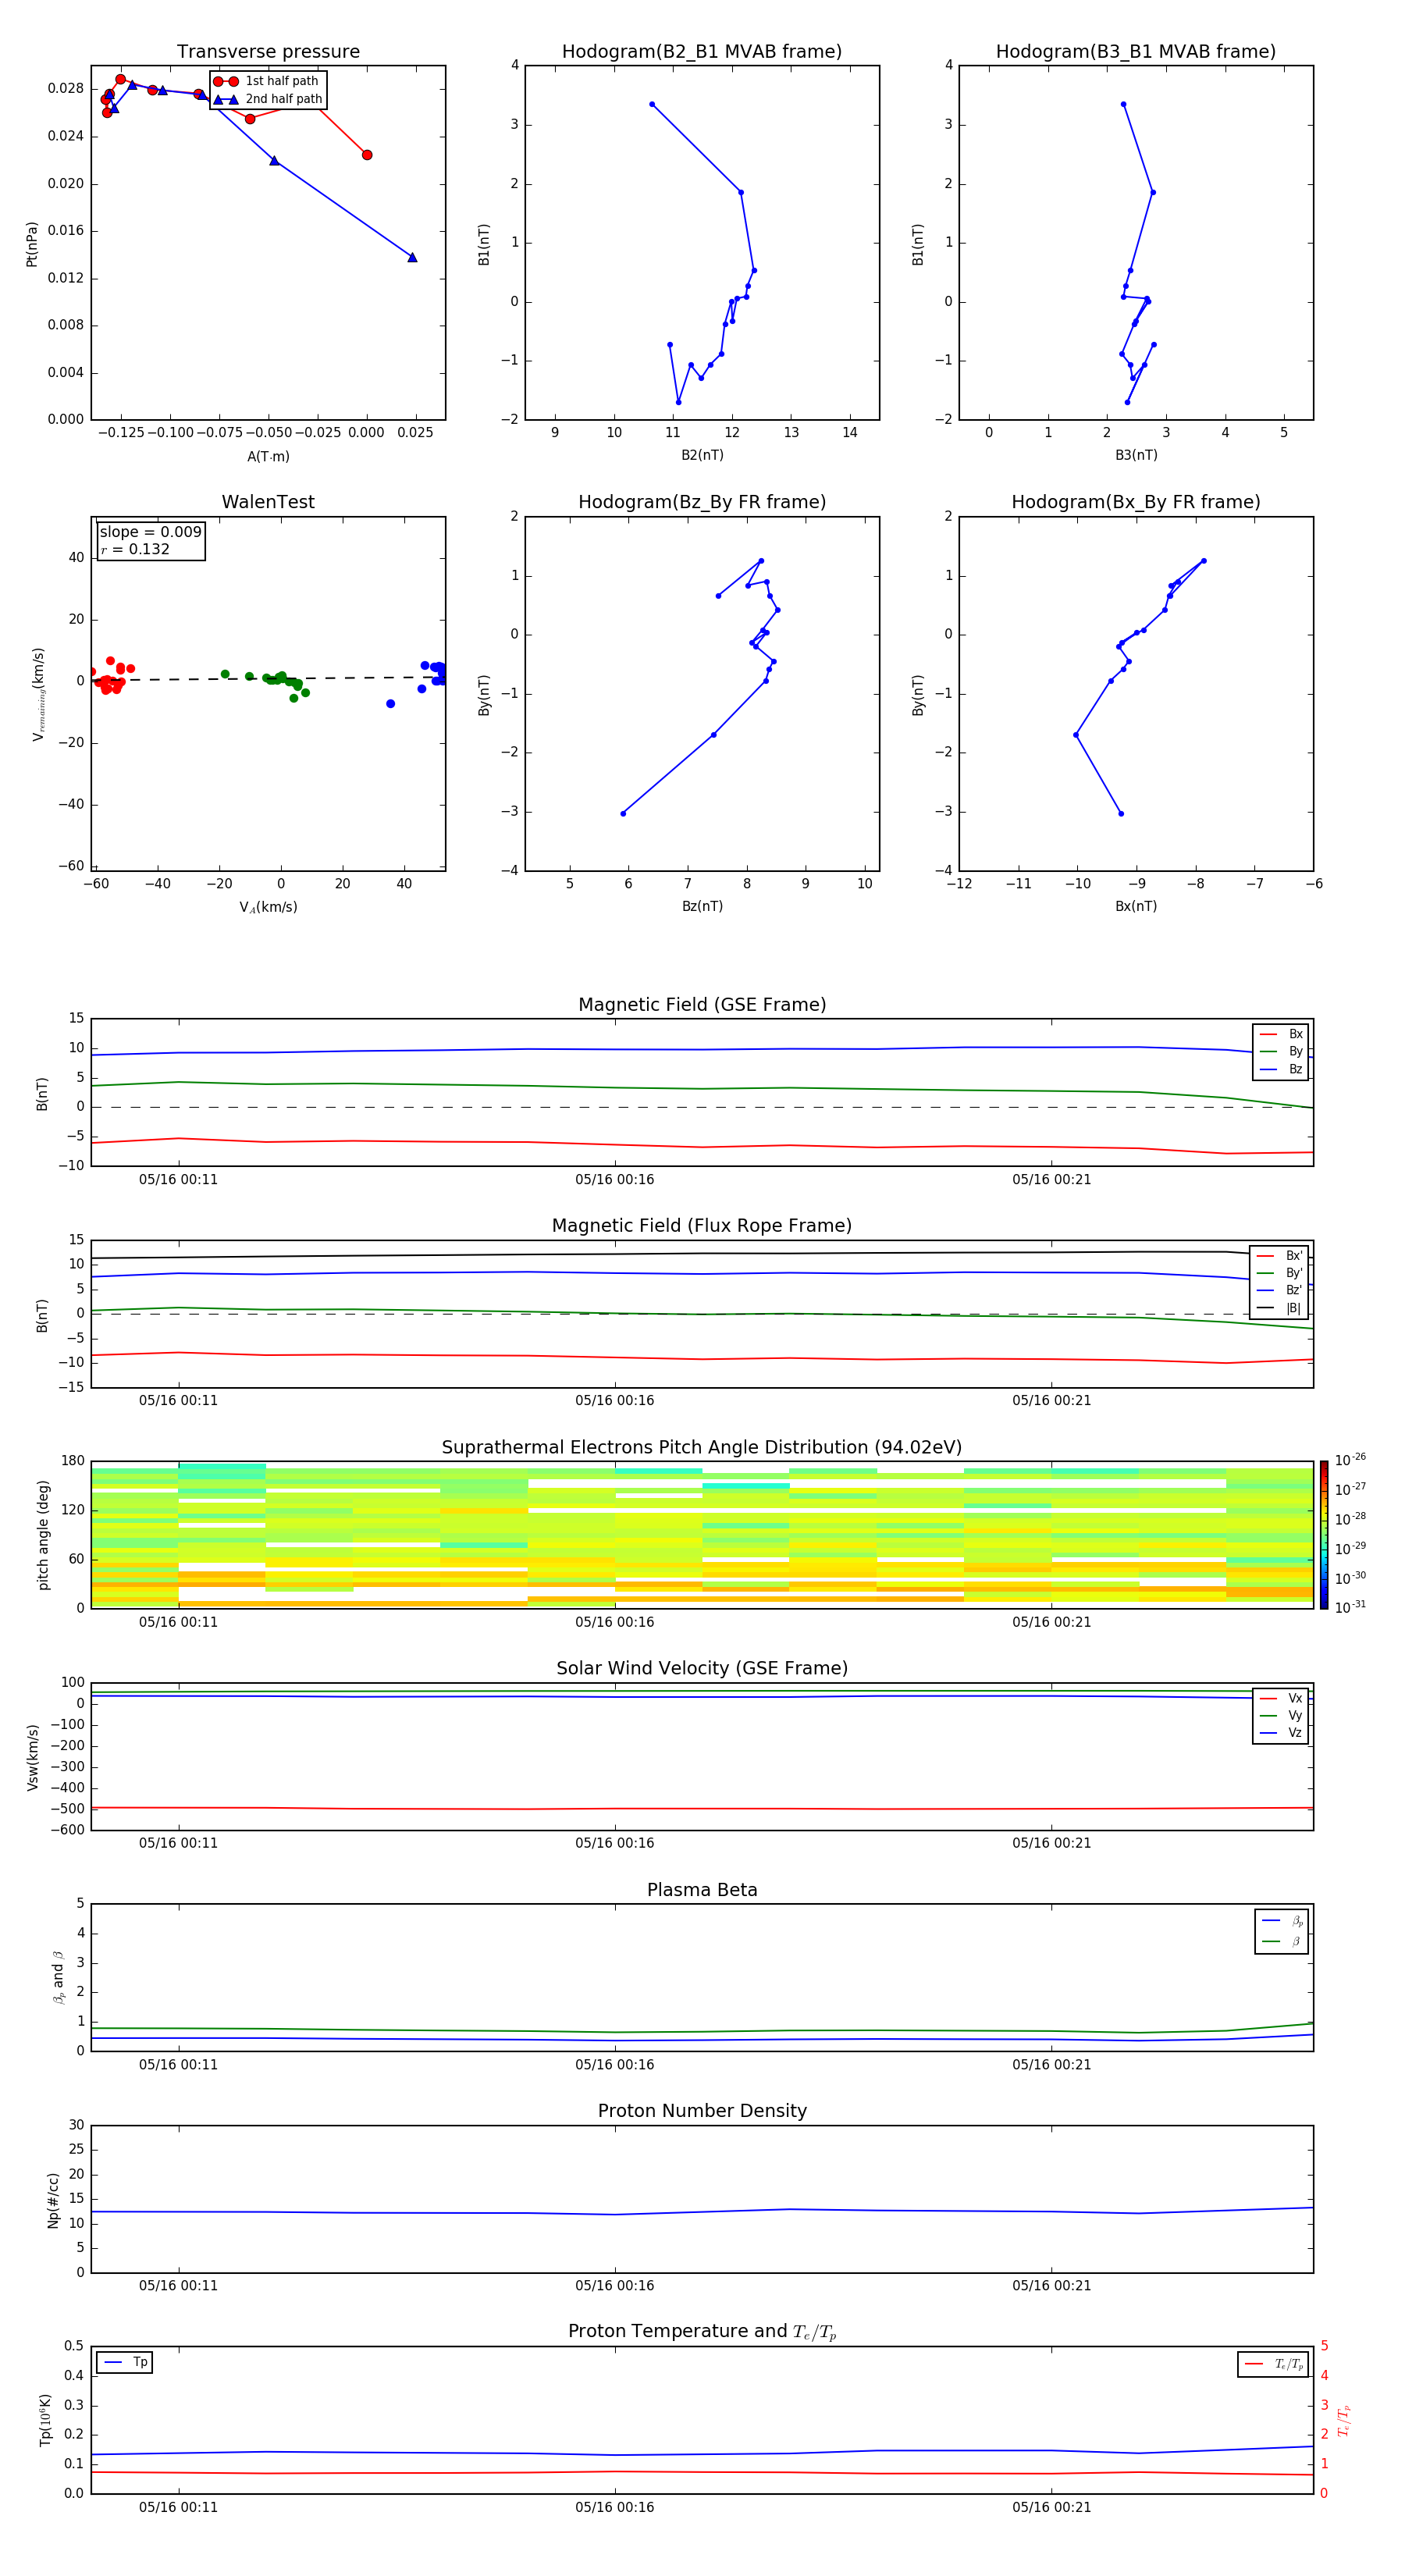Click the "Magnetic Field (GSE Frame)" title
1405x2576 pixels.
(x=702, y=1005)
